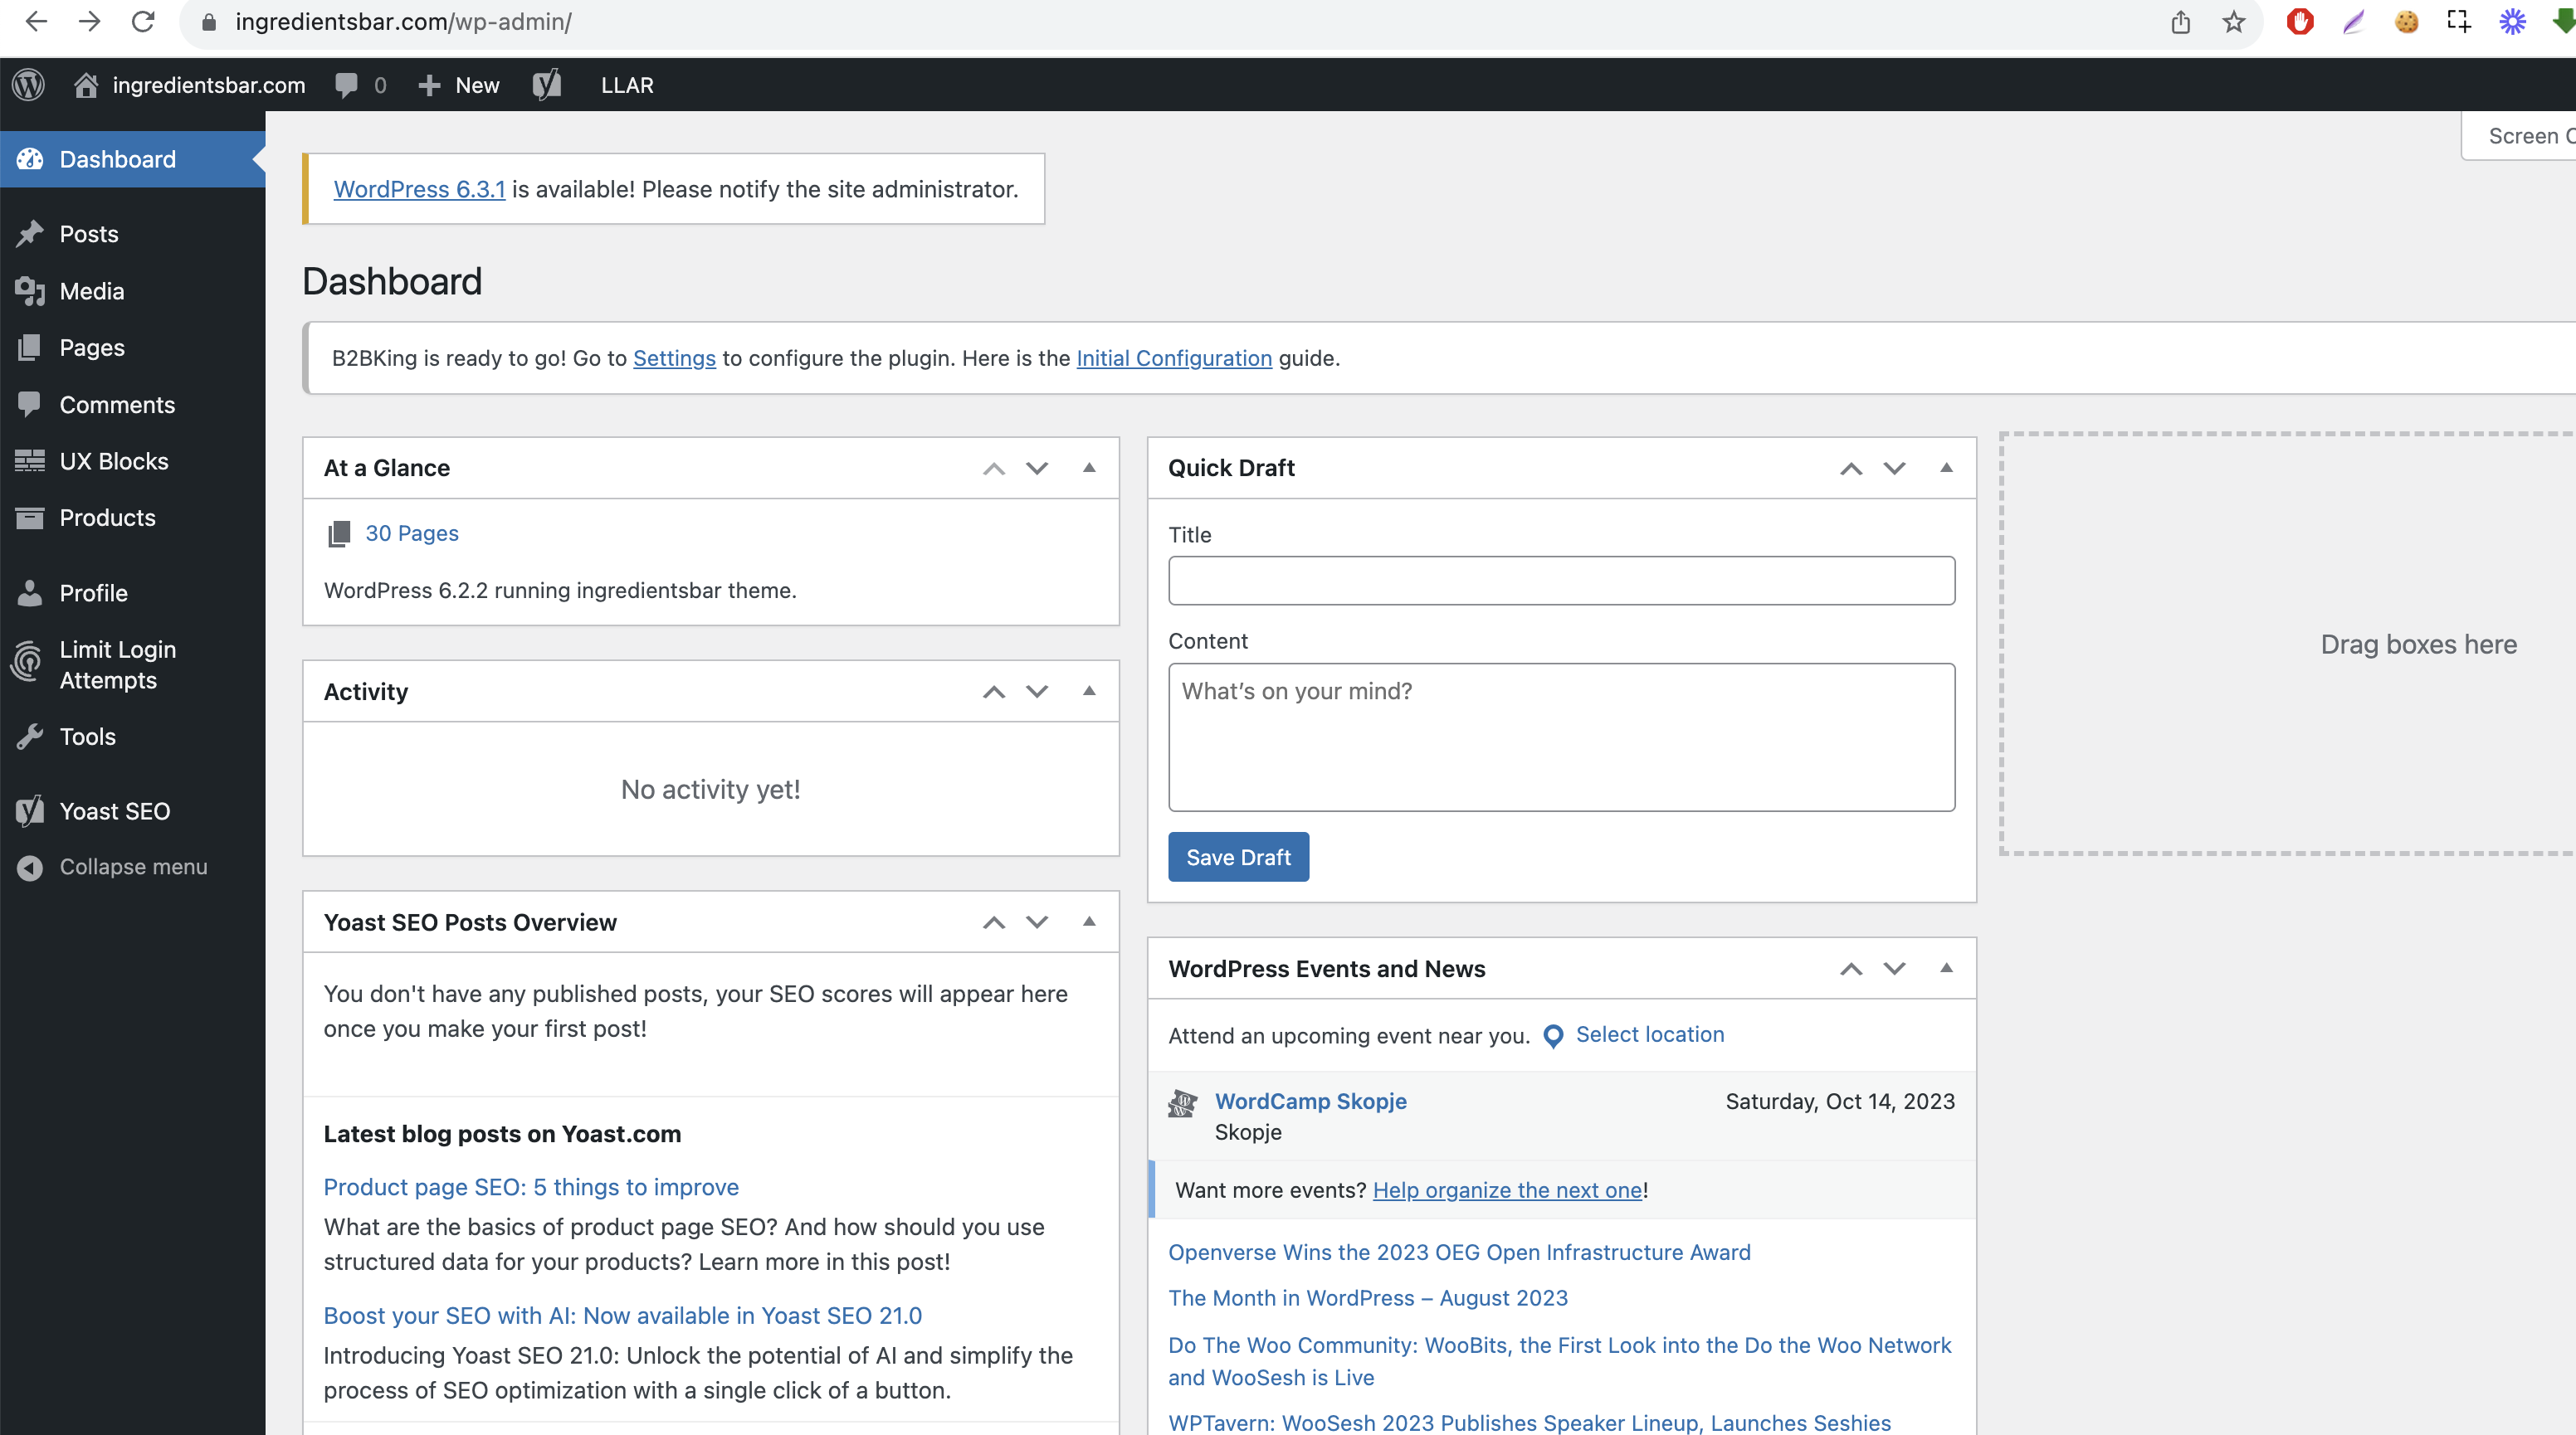
Task: Bookmark this page with the star icon
Action: coord(2233,21)
